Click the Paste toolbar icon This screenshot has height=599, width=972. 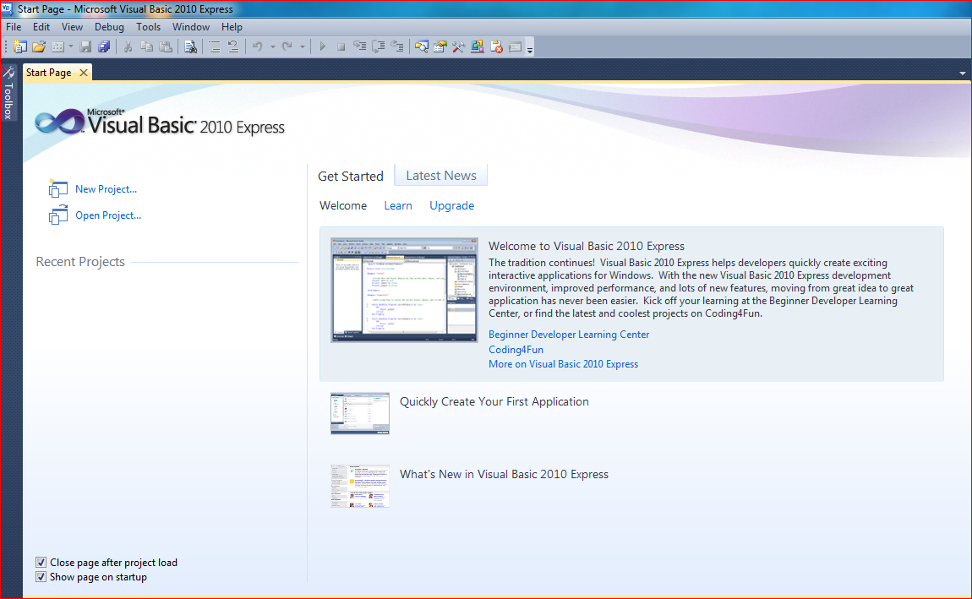(x=166, y=46)
